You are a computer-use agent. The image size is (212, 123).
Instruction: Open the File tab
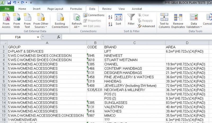coord(7,9)
